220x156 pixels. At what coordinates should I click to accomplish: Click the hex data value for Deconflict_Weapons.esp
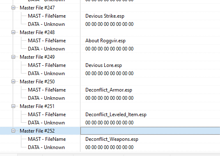coord(110,147)
